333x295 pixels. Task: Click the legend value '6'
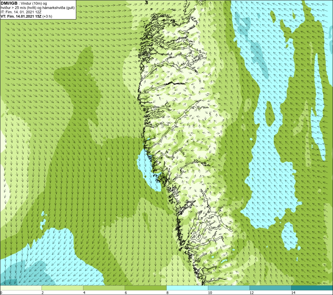(x=126, y=293)
